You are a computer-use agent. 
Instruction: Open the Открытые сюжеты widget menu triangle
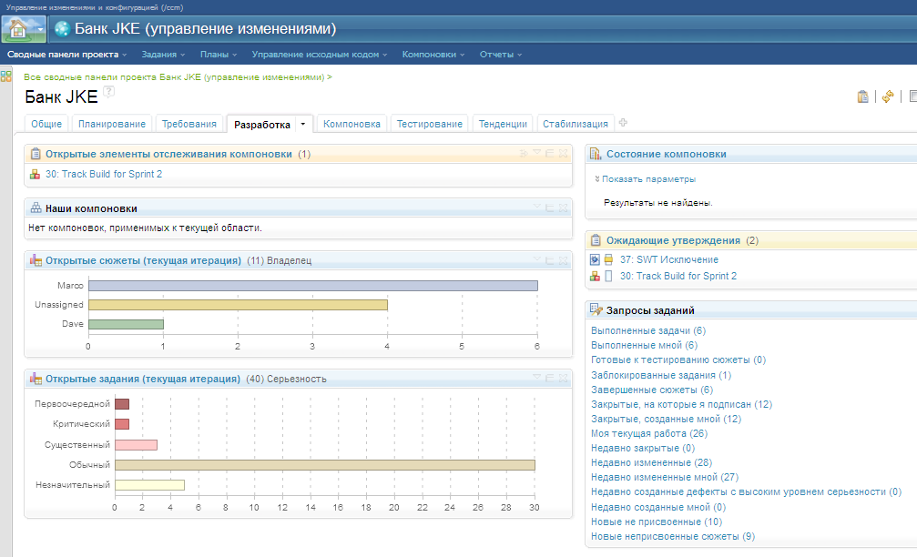[536, 259]
